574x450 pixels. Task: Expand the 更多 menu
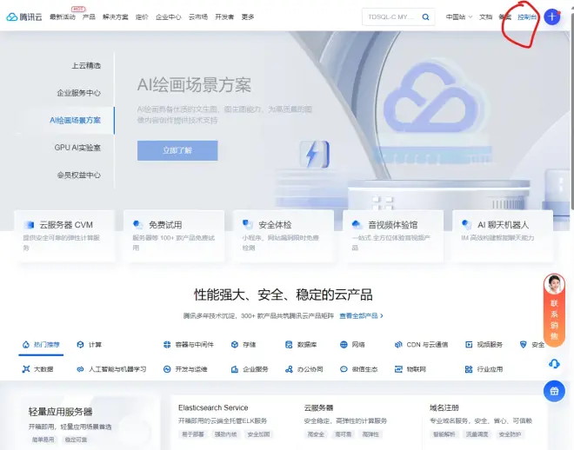coord(248,17)
